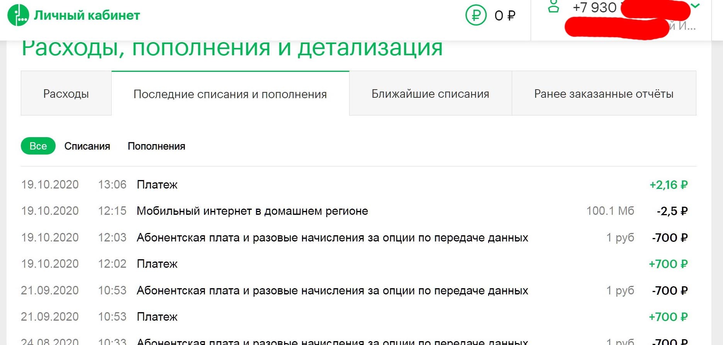The width and height of the screenshot is (723, 345).
Task: Click the +2,16 ₽ amount
Action: tap(669, 185)
